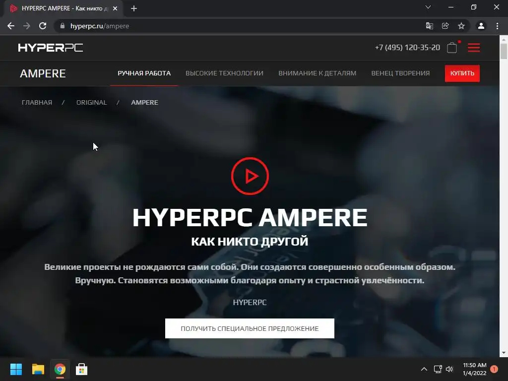Viewport: 508px width, 381px height.
Task: Open a new browser tab
Action: (x=134, y=8)
